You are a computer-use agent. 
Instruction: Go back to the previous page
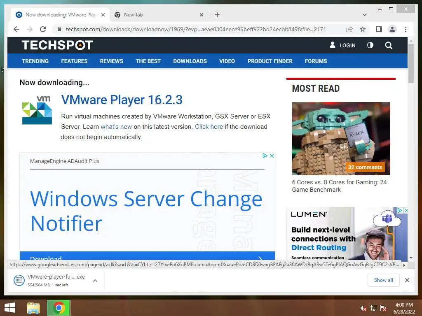(x=16, y=29)
